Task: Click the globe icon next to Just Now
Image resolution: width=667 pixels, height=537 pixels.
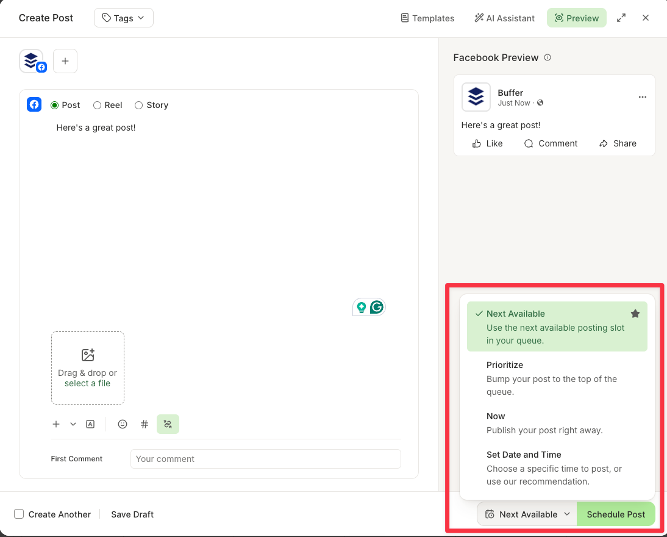Action: pos(540,103)
